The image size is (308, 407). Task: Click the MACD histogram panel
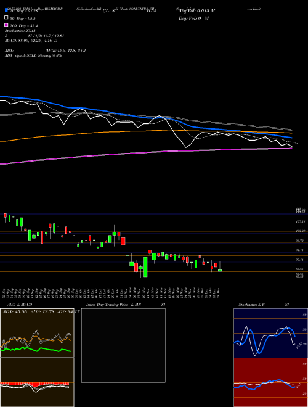[x=37, y=382]
